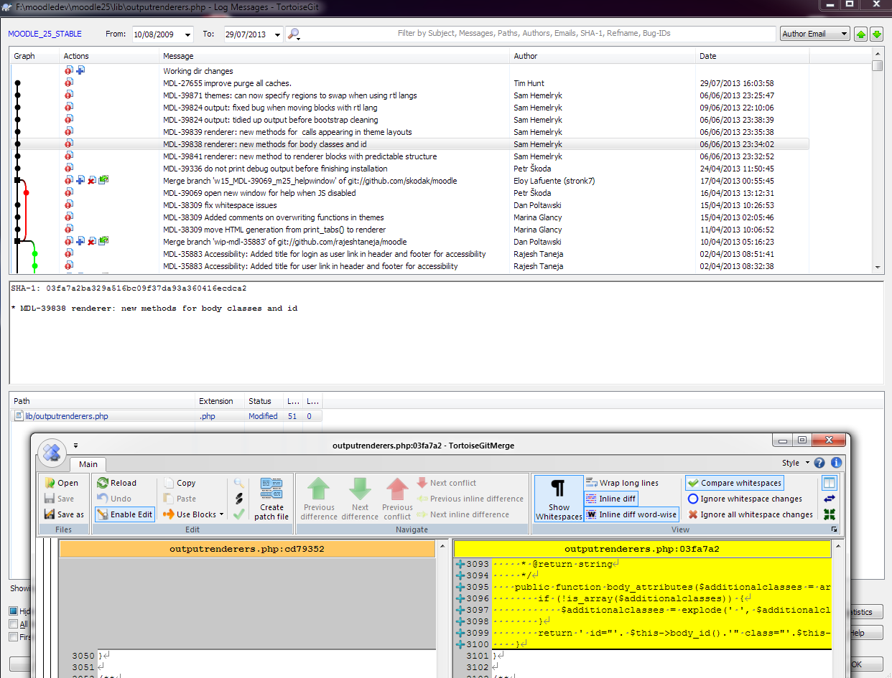
Task: Click the Find magnifier icon in ribbon
Action: pyautogui.click(x=239, y=483)
